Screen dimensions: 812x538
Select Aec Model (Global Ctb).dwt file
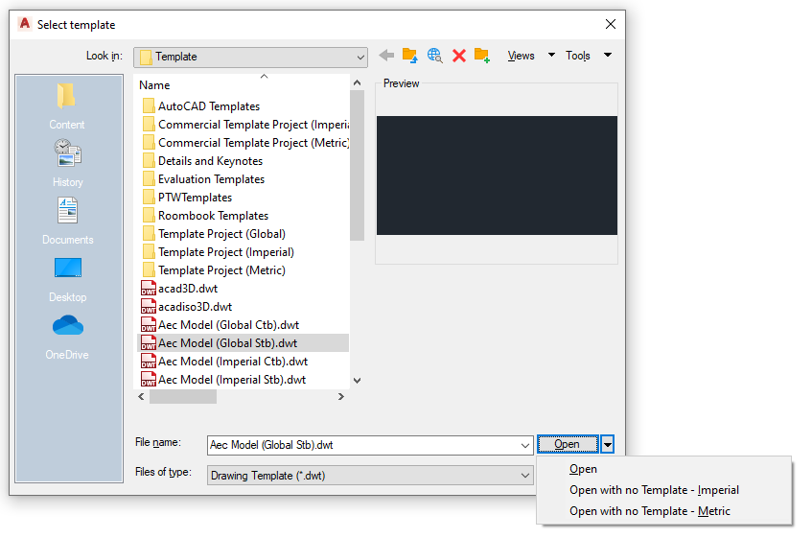pos(220,325)
